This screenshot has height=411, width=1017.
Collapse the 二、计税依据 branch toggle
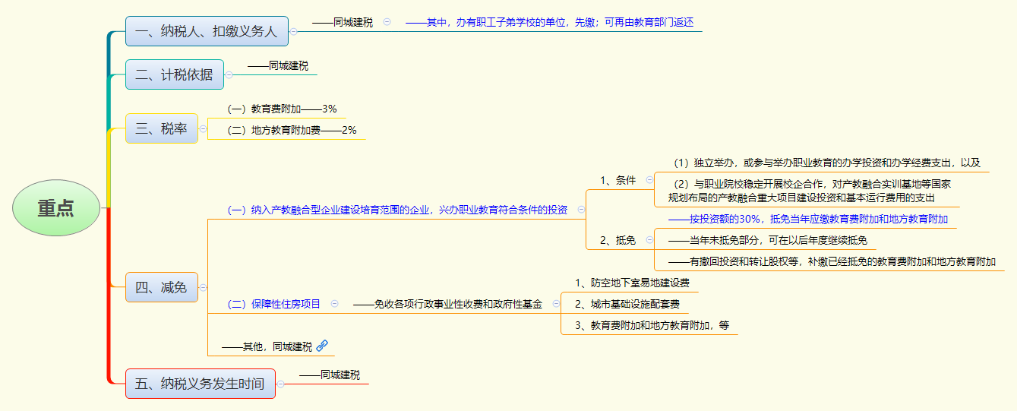click(229, 74)
